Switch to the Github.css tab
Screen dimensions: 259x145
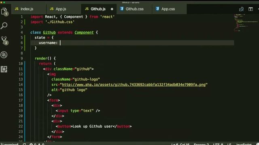point(134,9)
